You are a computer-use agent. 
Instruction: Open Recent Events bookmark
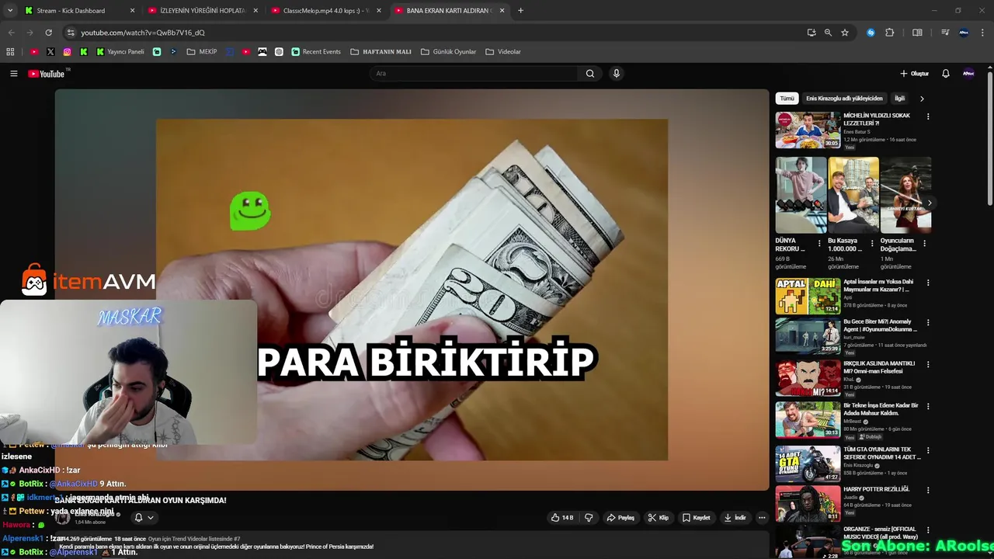click(x=316, y=52)
